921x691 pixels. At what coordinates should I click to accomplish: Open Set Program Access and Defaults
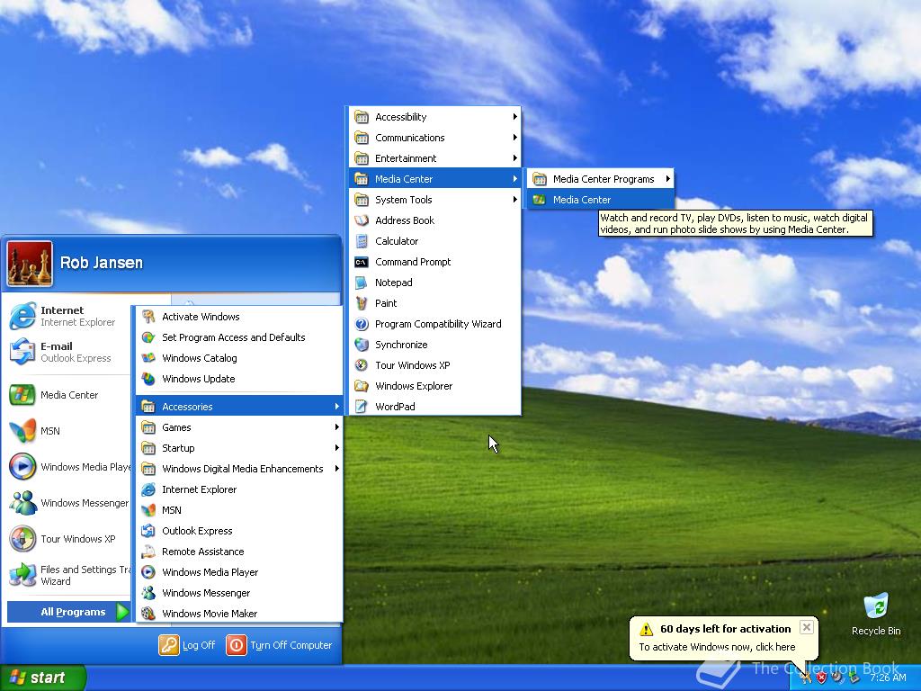pos(239,337)
